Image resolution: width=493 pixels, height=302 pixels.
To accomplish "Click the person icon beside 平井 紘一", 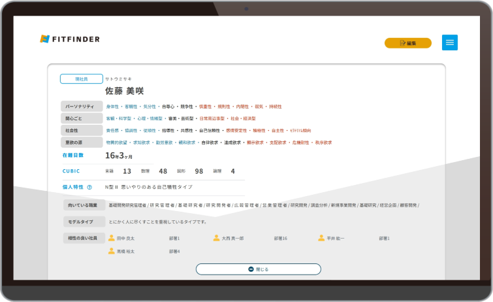I will point(321,238).
